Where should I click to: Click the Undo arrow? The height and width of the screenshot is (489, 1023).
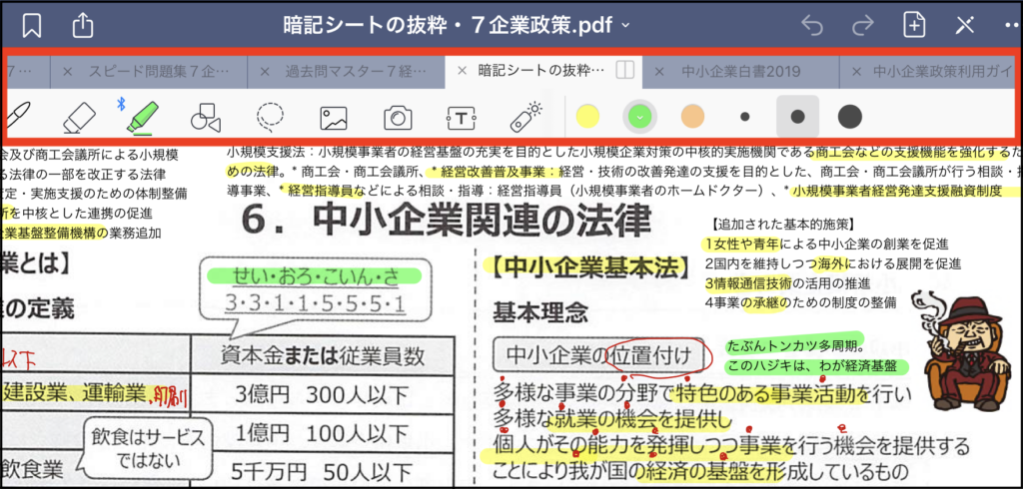[x=810, y=25]
